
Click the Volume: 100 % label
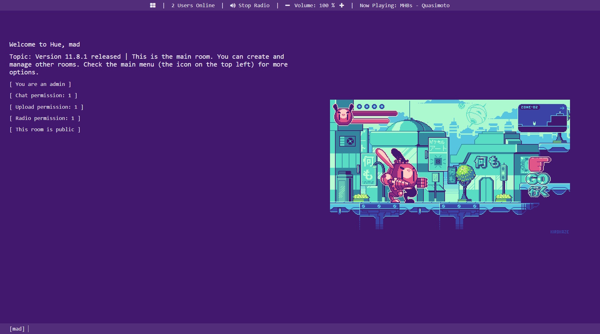click(x=314, y=5)
